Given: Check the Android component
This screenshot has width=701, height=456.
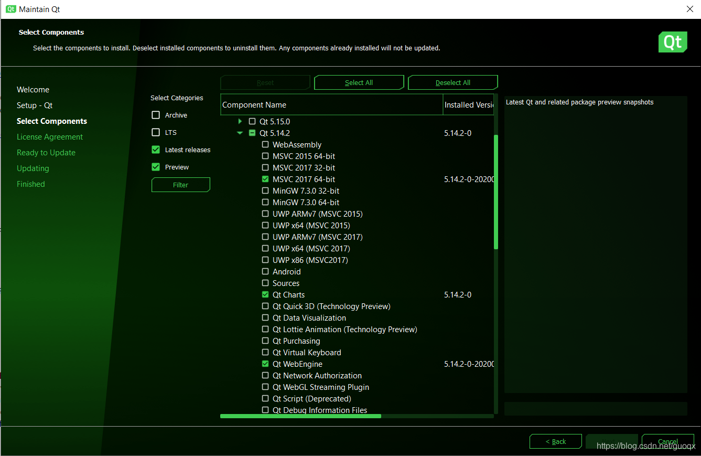Looking at the screenshot, I should [265, 271].
